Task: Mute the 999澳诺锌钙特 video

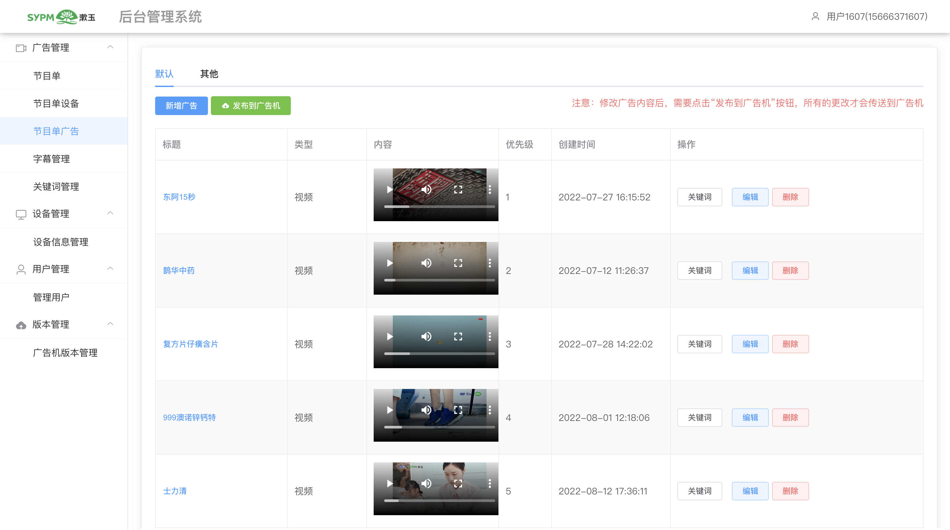Action: pos(426,410)
